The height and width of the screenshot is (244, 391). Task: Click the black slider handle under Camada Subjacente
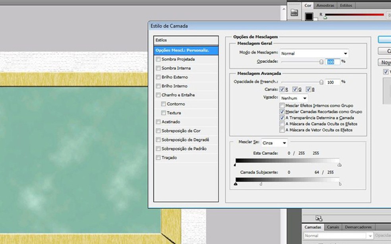pos(236,184)
